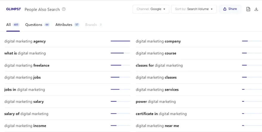Screen dimensions: 262x132
Task: Click the 57 count badge on Attributes
Action: [77, 25]
